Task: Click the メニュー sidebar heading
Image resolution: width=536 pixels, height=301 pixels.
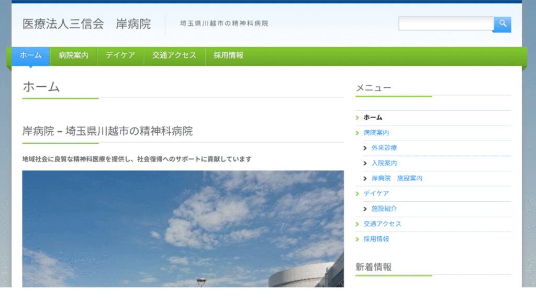Action: click(374, 88)
